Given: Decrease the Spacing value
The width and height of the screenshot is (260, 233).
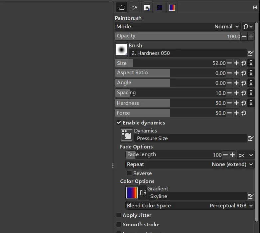Looking at the screenshot, I should click(x=229, y=93).
